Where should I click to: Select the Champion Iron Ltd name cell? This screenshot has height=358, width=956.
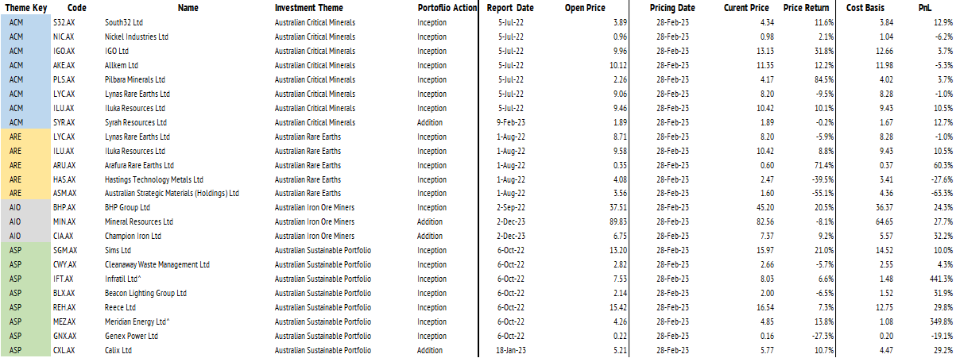131,237
